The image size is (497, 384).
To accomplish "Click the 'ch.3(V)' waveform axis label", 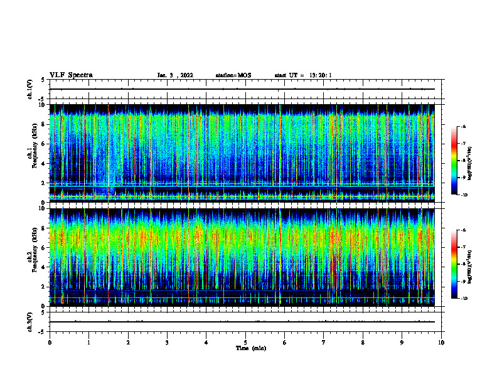I will (x=29, y=322).
